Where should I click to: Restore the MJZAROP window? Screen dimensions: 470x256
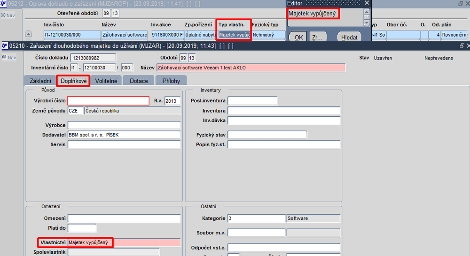point(461,4)
